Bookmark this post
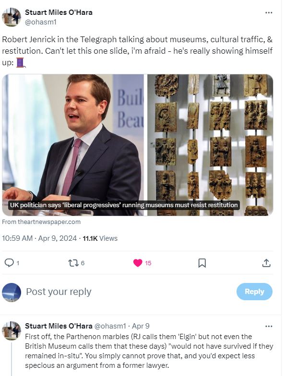 pyautogui.click(x=202, y=263)
